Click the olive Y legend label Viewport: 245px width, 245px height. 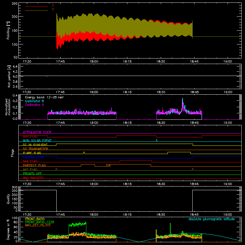point(53,9)
